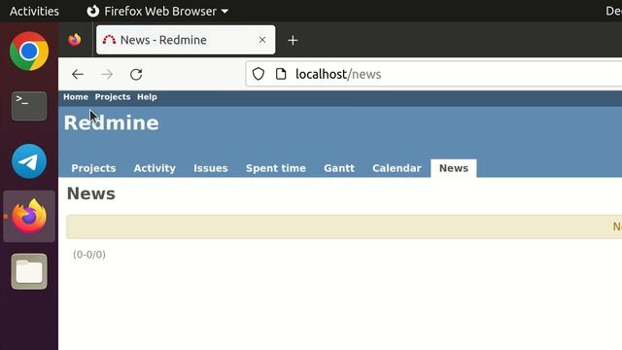Click the Firefox View pinned icon

(x=75, y=40)
